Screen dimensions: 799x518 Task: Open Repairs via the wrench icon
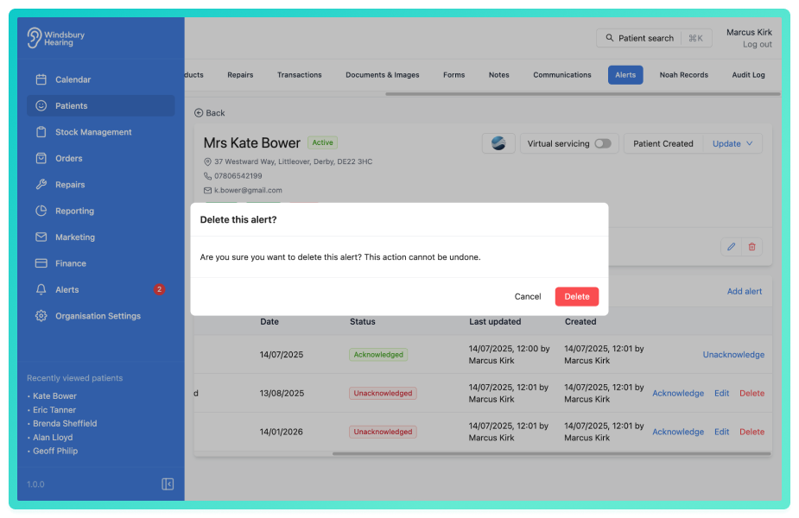pos(41,185)
